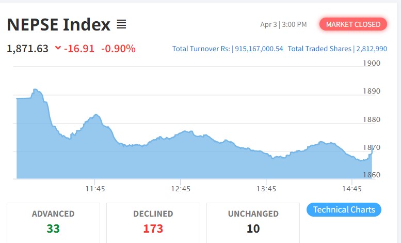
Task: Click the red down-arrow change indicator
Action: (58, 48)
